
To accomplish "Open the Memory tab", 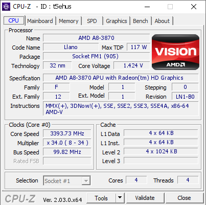I will click(x=68, y=21).
